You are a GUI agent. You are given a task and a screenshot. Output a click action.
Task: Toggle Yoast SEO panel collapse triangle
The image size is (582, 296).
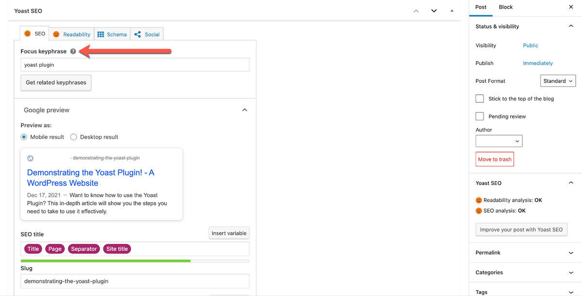point(452,11)
